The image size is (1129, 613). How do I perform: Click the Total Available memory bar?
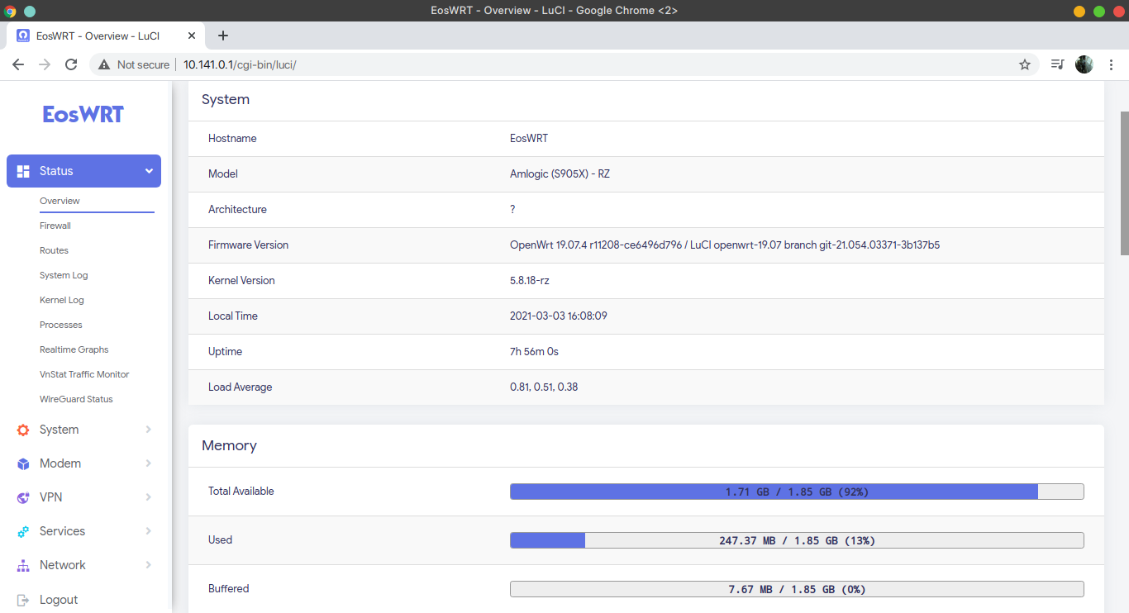[797, 492]
